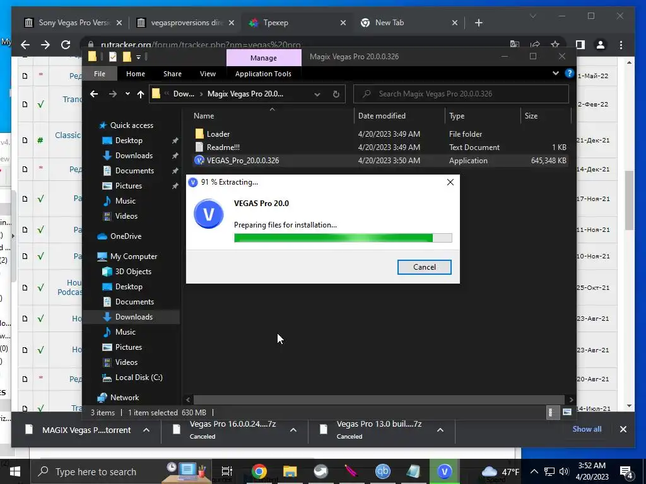Open Chrome profile icon
The height and width of the screenshot is (484, 646).
click(601, 45)
